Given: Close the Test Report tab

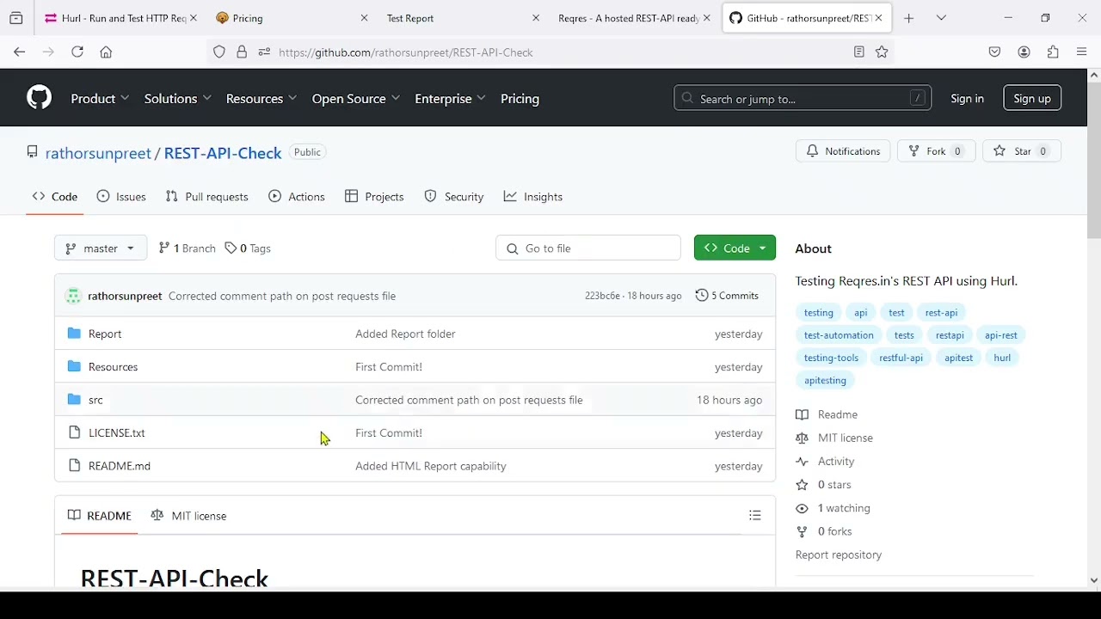Looking at the screenshot, I should click(x=536, y=18).
